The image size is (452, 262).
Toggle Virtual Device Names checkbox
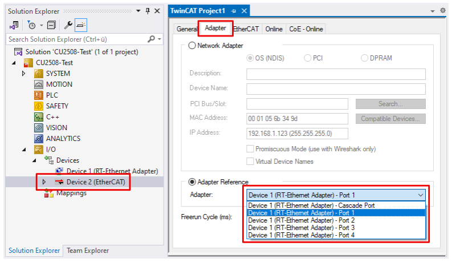tap(250, 162)
